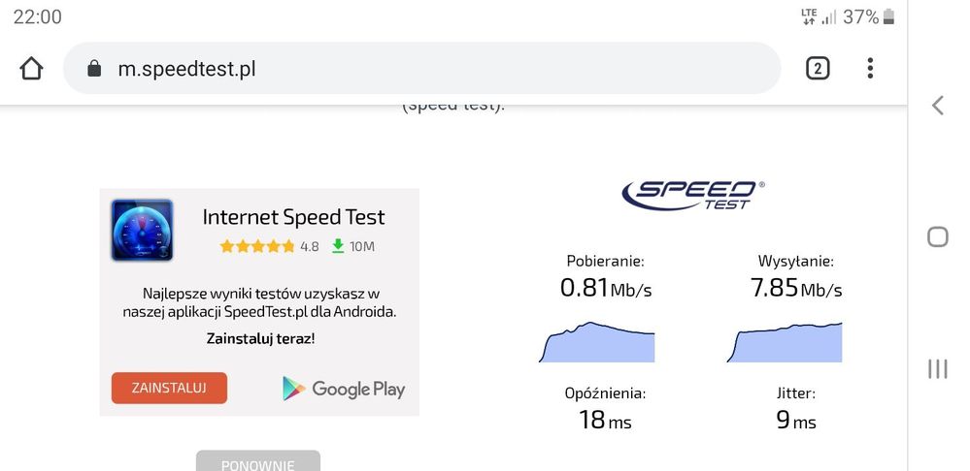970x471 pixels.
Task: Tap the Internet Speed Test title
Action: click(x=293, y=217)
